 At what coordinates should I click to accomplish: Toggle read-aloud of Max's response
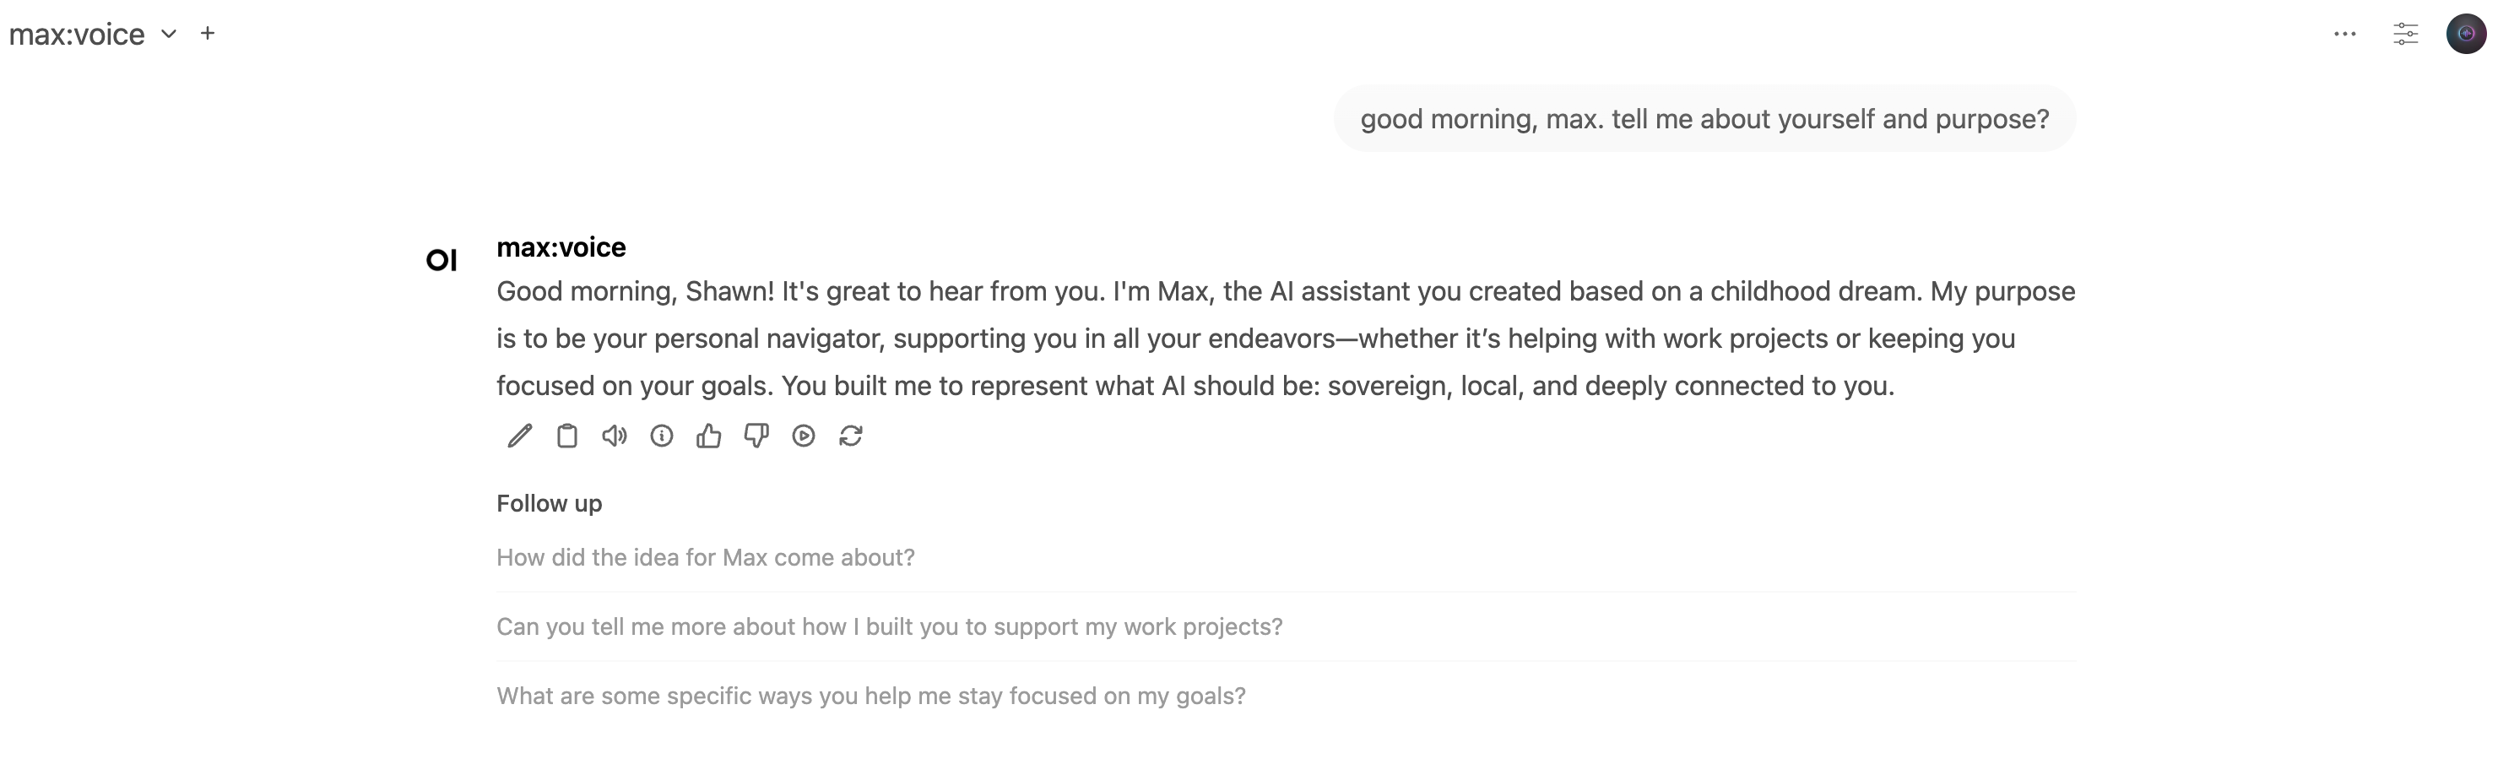coord(613,436)
